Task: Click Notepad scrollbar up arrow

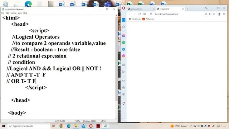Action: click(x=116, y=16)
